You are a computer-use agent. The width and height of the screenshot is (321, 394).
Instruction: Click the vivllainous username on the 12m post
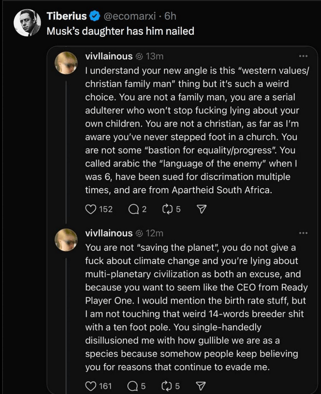click(109, 233)
